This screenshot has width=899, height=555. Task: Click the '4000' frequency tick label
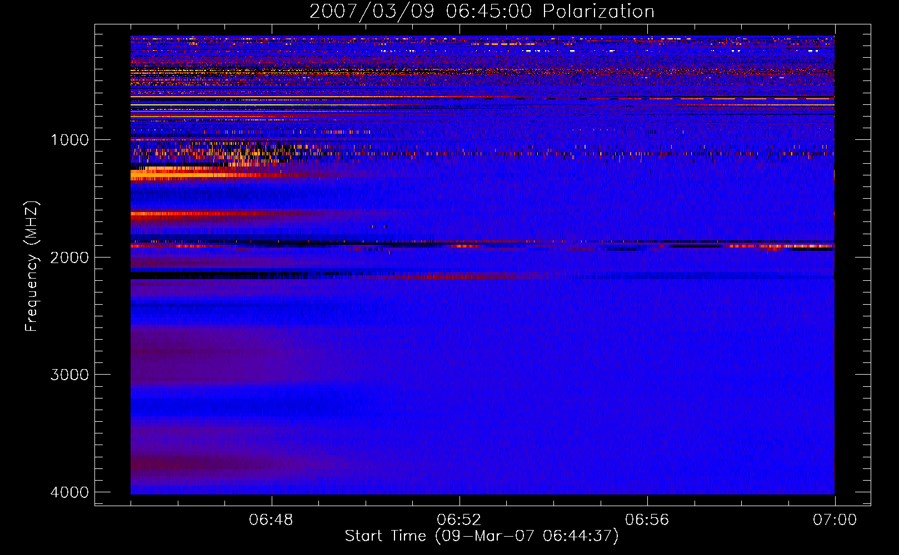pyautogui.click(x=69, y=492)
